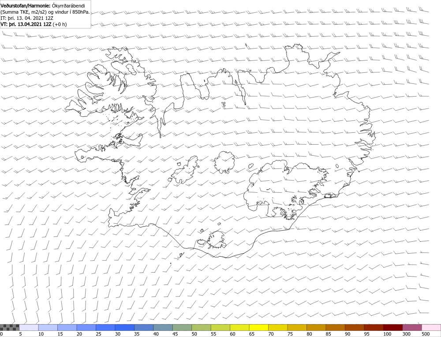Click the bold 'VT: þri. 13.04.2021 12Z' text

click(26, 24)
